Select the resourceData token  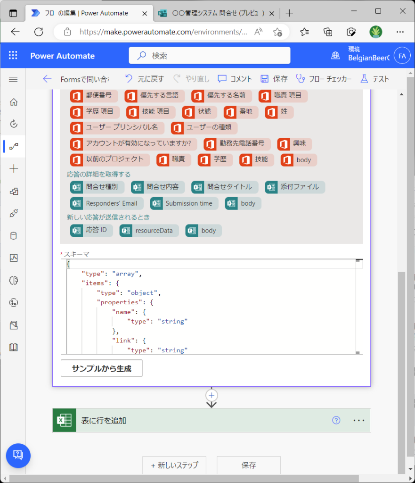point(149,230)
